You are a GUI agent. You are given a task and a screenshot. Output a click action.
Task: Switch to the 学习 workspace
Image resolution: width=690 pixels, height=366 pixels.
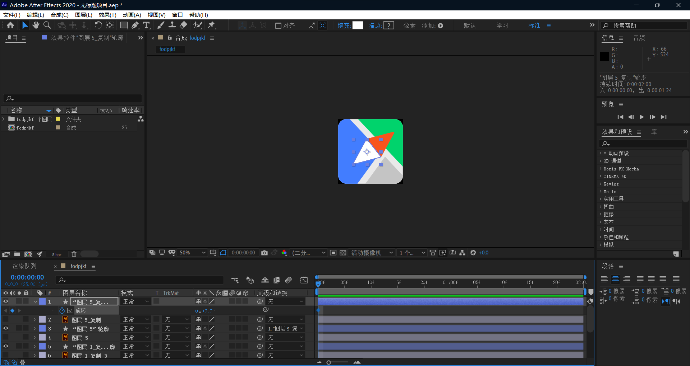(x=502, y=25)
